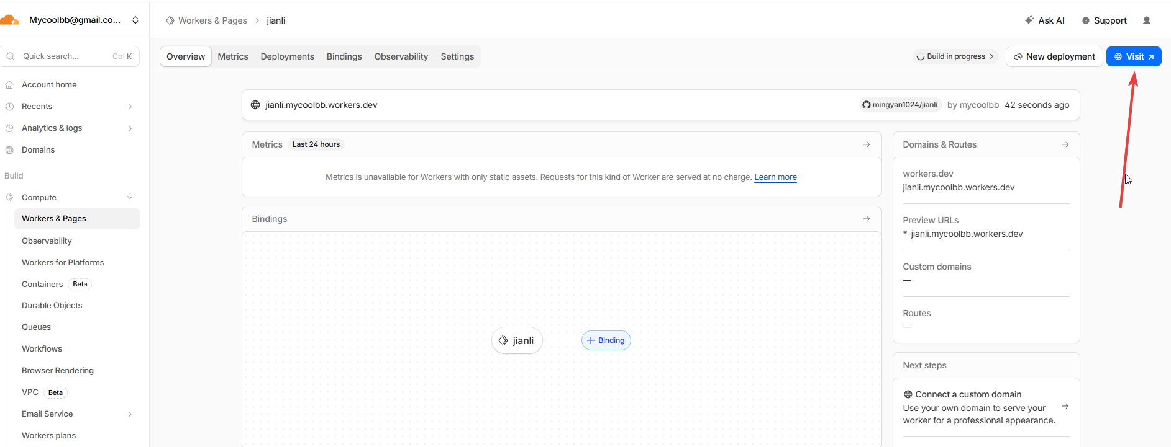
Task: View Build in progress status
Action: [x=955, y=56]
